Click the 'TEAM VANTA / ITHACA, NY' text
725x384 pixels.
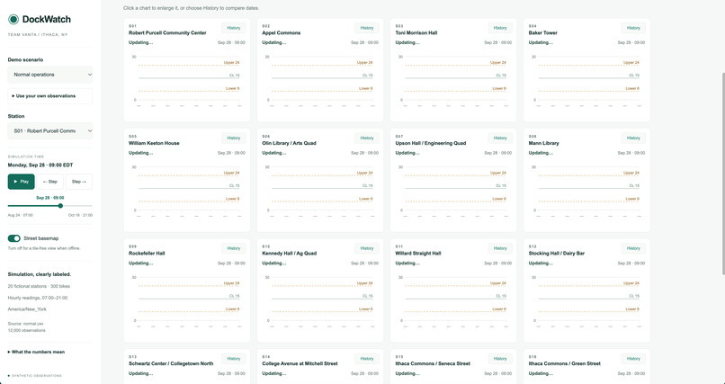[x=38, y=35]
